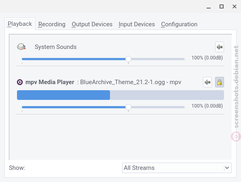Click the System Sounds volume slider handle
The height and width of the screenshot is (182, 241).
point(128,59)
